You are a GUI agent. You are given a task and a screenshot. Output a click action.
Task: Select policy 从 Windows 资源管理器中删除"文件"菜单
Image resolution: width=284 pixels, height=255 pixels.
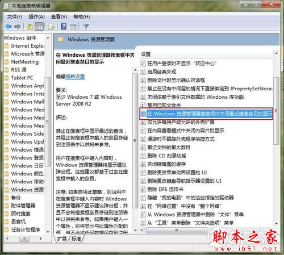coord(195,215)
